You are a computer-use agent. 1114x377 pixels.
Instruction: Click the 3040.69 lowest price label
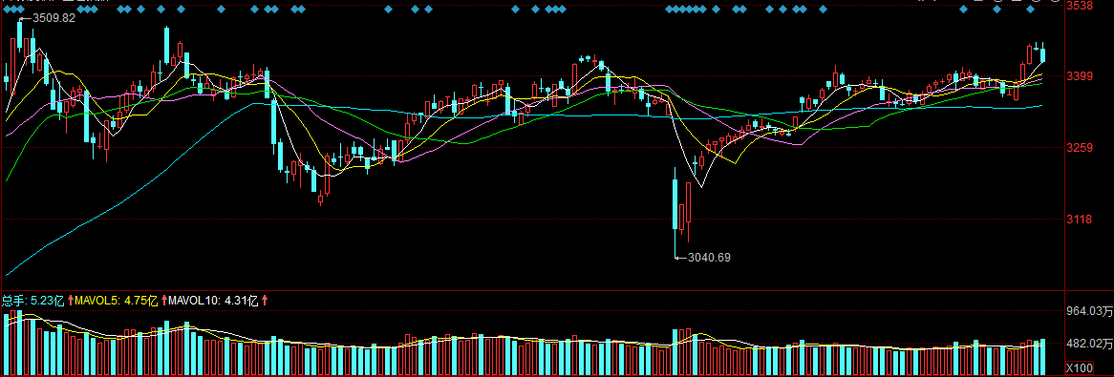[x=709, y=257]
